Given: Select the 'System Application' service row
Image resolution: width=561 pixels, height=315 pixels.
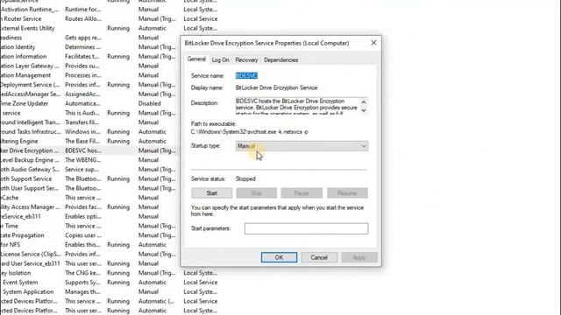Looking at the screenshot, I should coord(109,291).
